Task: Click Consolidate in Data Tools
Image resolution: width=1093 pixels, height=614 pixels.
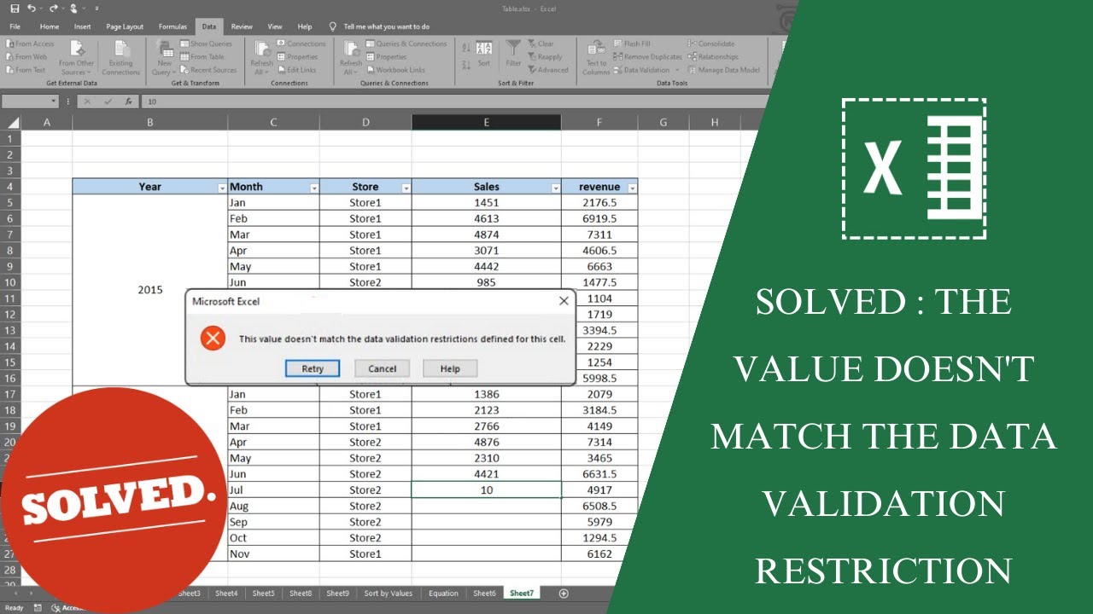Action: pyautogui.click(x=710, y=43)
